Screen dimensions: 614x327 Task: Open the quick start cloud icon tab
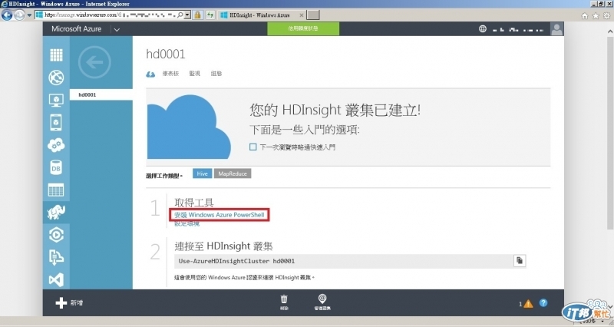pyautogui.click(x=150, y=74)
